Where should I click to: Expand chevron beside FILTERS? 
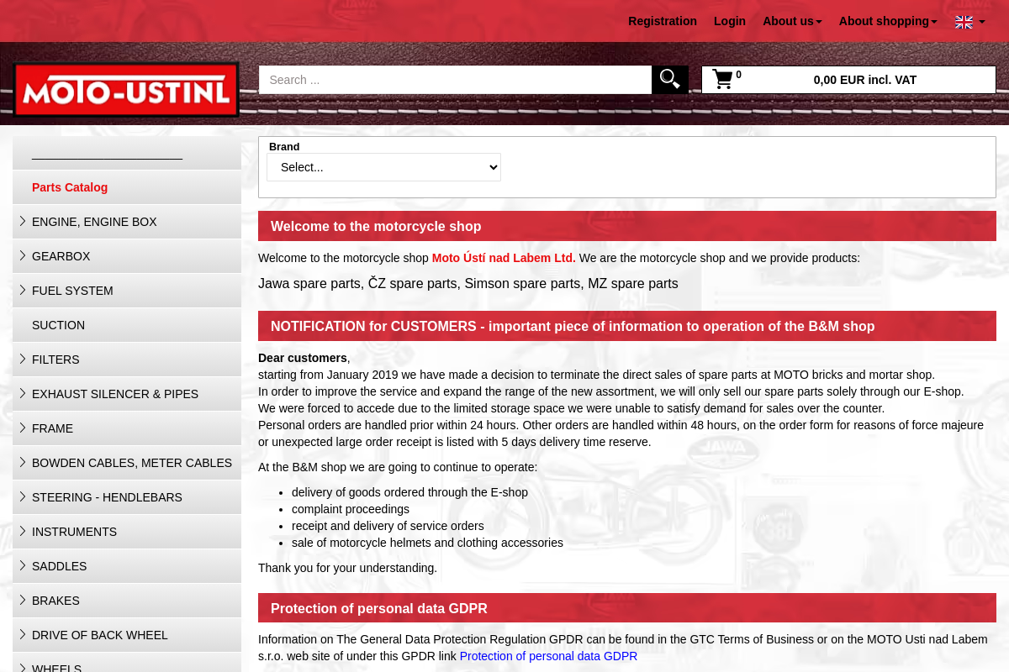point(23,359)
